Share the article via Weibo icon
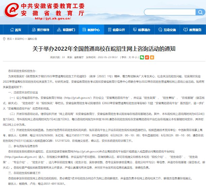The width and height of the screenshot is (206, 187). pos(146,57)
